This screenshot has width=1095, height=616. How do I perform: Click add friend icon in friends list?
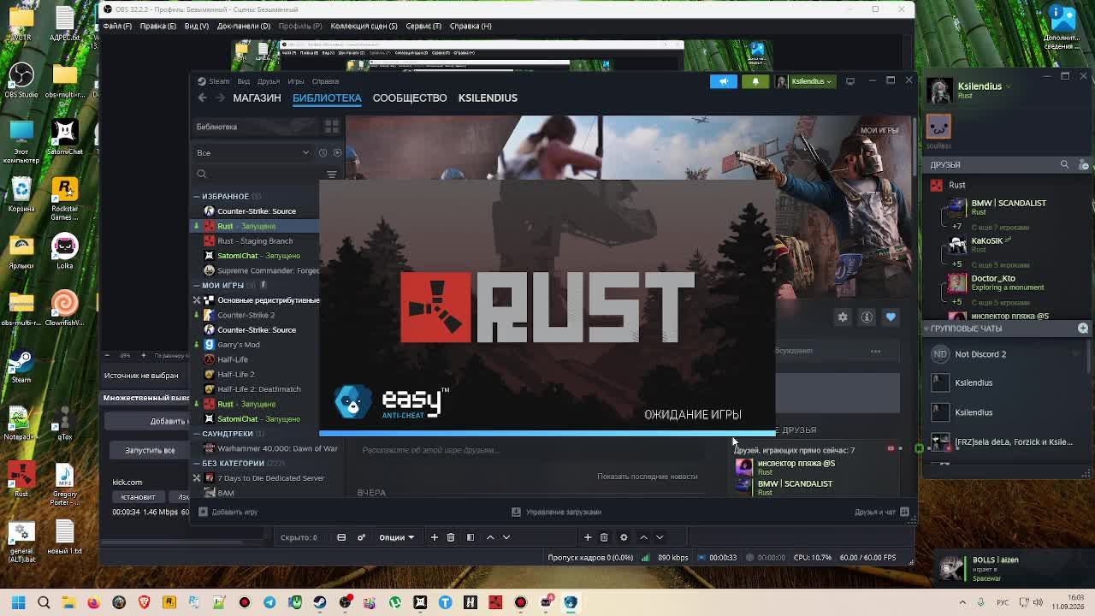click(x=1082, y=164)
